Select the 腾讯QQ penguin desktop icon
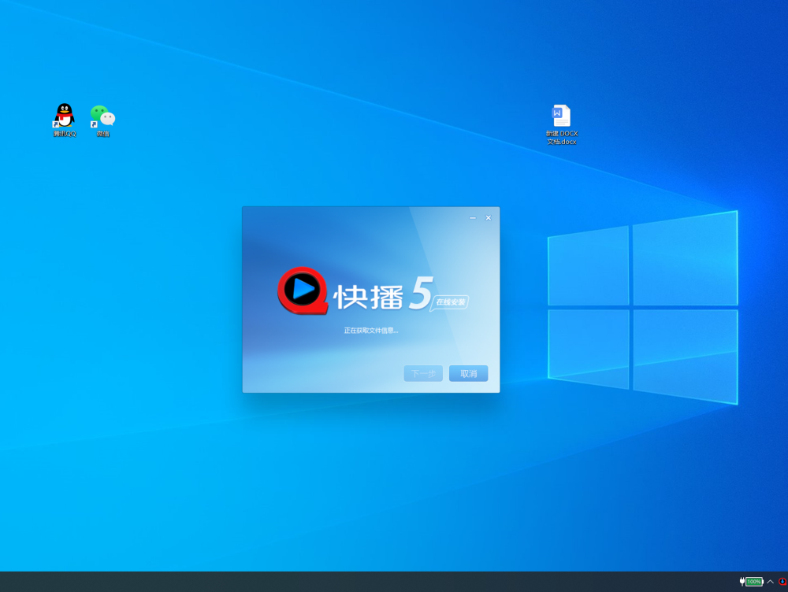This screenshot has width=788, height=592. 65,120
